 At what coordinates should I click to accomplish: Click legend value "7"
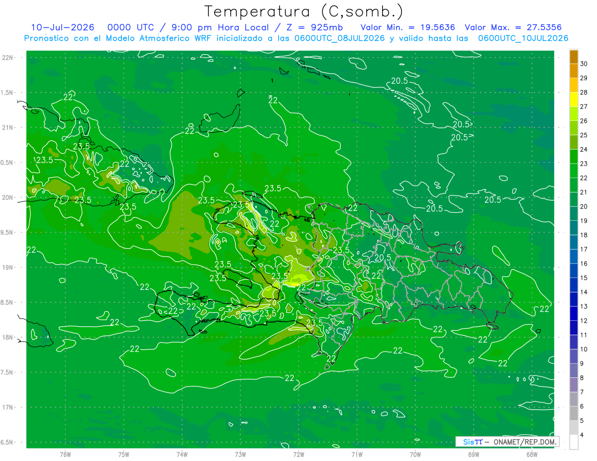582,392
